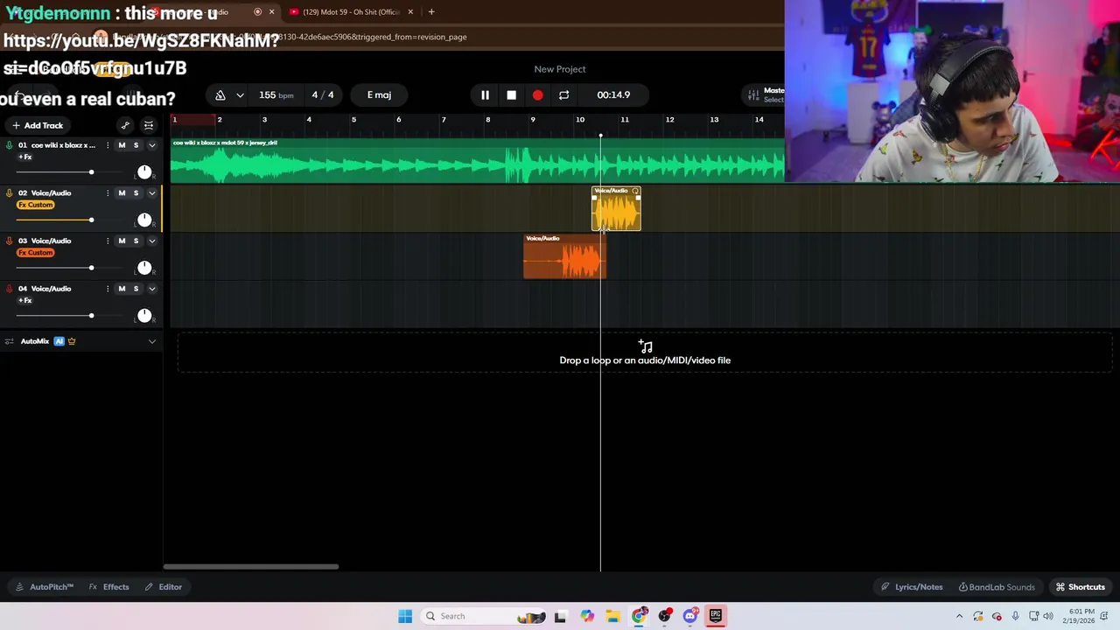Solo track 04 Voice/Audio
The height and width of the screenshot is (630, 1120).
136,289
